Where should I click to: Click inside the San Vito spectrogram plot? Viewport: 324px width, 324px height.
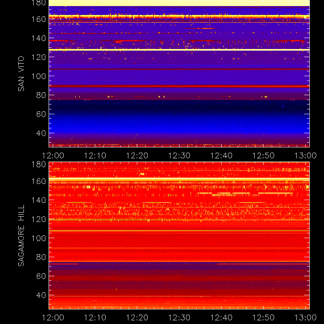(x=179, y=74)
